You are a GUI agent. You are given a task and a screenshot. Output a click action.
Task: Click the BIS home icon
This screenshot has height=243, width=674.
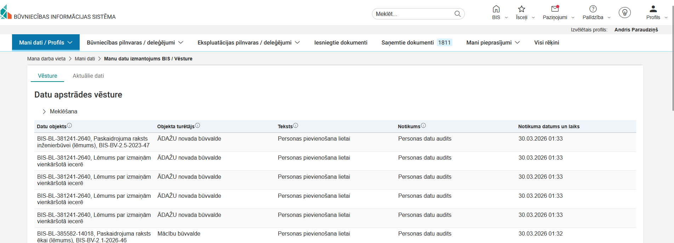(x=496, y=9)
